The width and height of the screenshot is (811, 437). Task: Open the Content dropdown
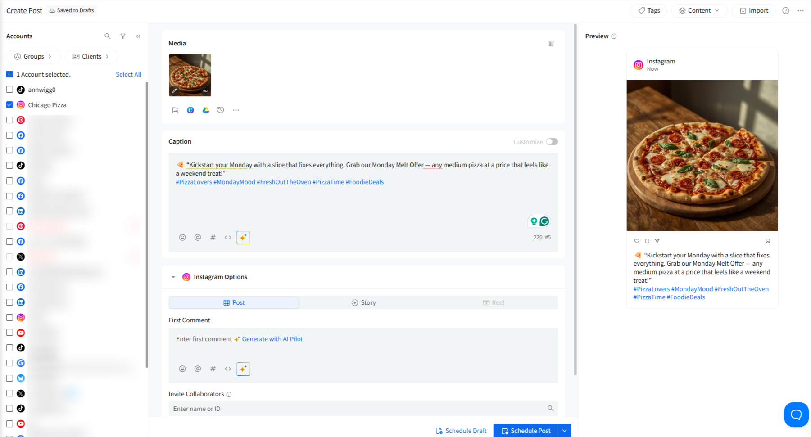699,10
